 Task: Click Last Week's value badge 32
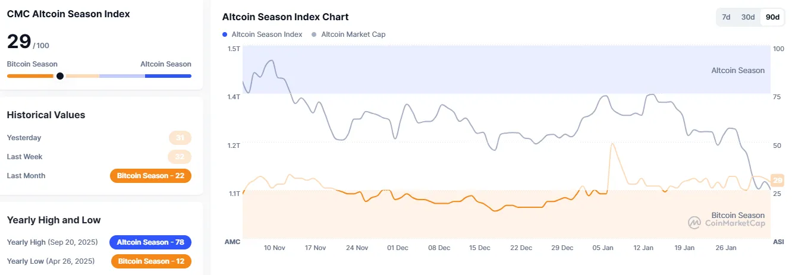[180, 157]
